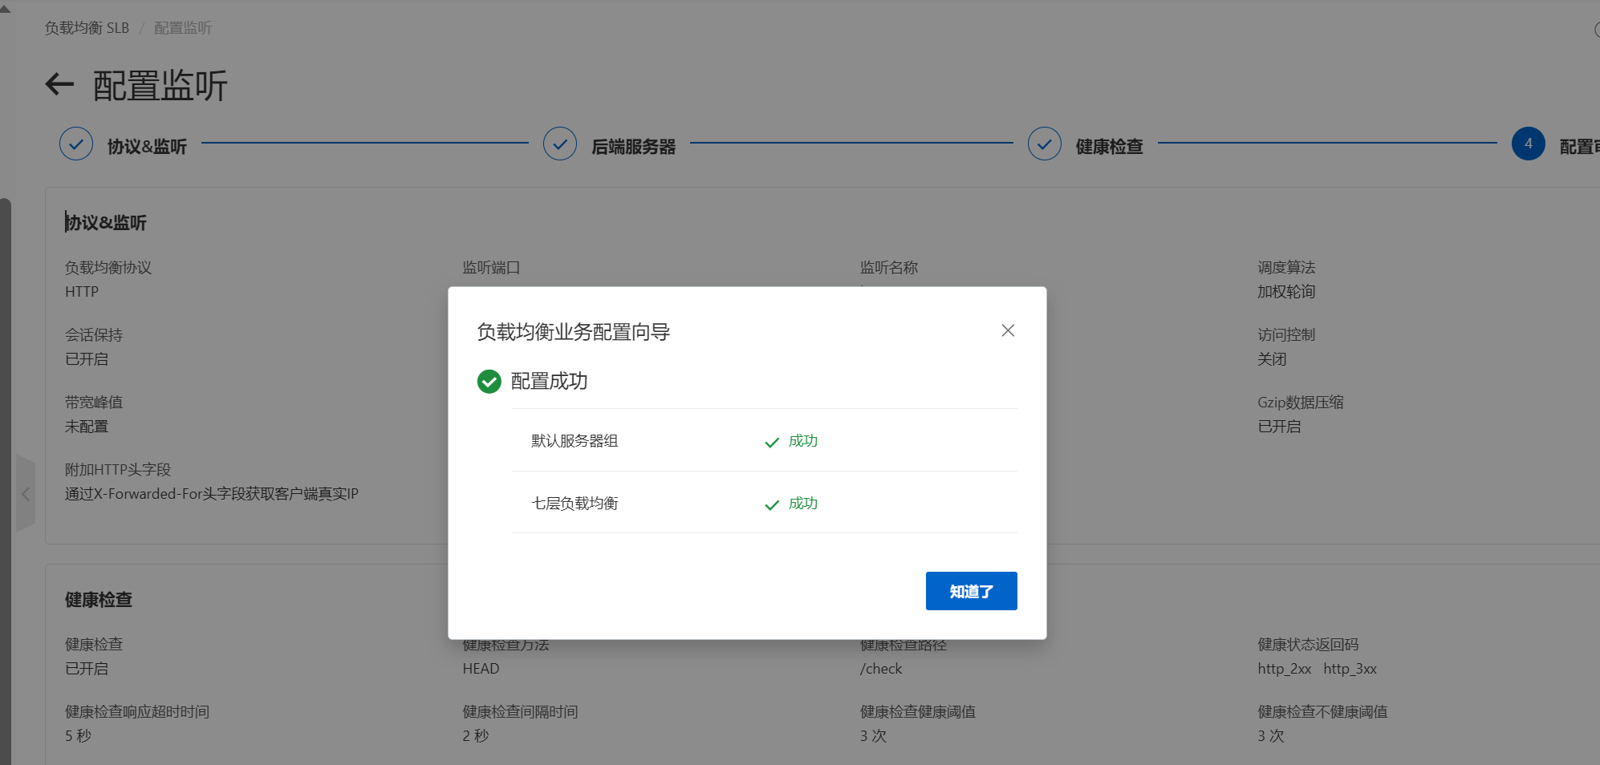Expand the collapsed left sidebar handle
Image resolution: width=1600 pixels, height=765 pixels.
point(26,493)
